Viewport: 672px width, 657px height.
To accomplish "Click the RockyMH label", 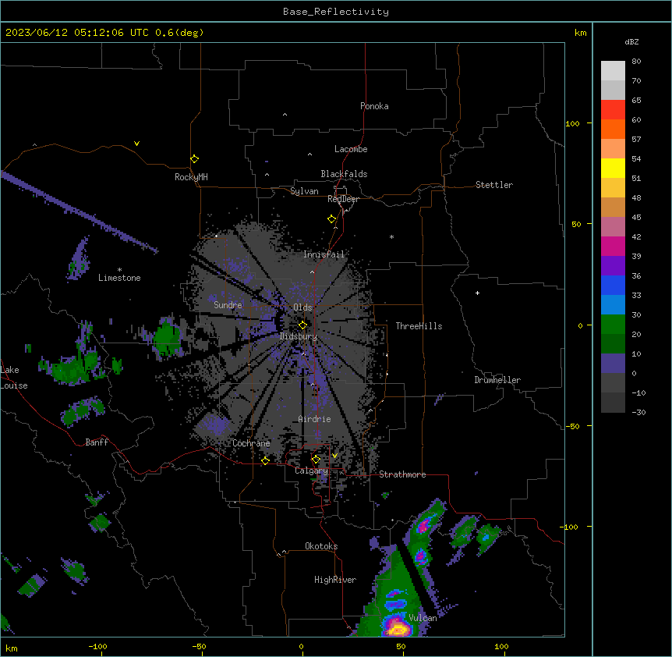I will pos(191,177).
